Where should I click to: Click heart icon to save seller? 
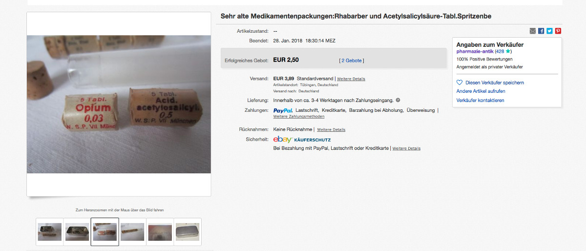pos(459,83)
